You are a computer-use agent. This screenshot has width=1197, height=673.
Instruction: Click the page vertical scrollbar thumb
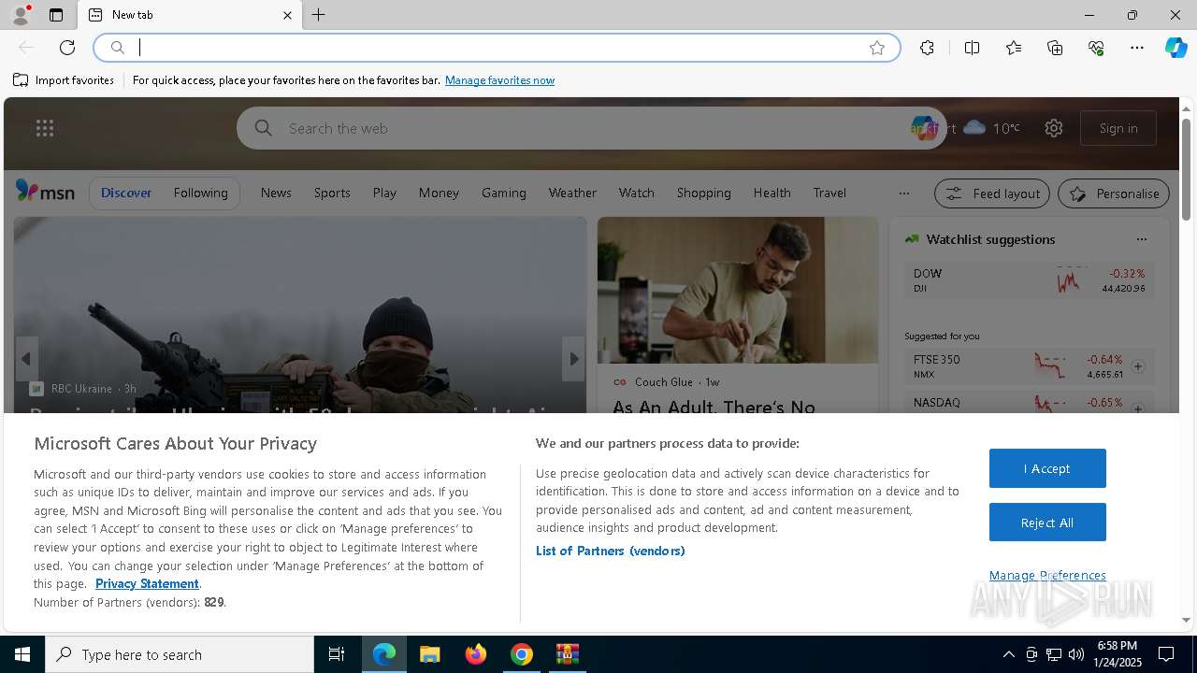[x=1186, y=169]
